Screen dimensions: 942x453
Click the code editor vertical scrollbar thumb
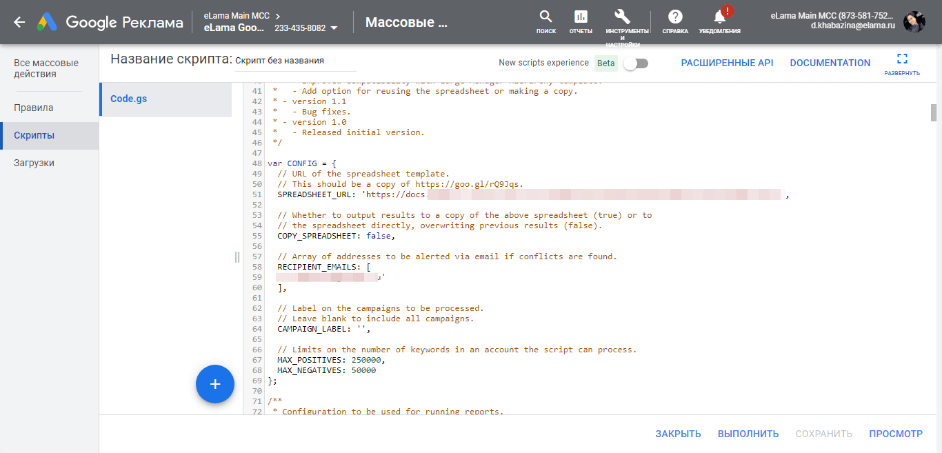coord(934,112)
